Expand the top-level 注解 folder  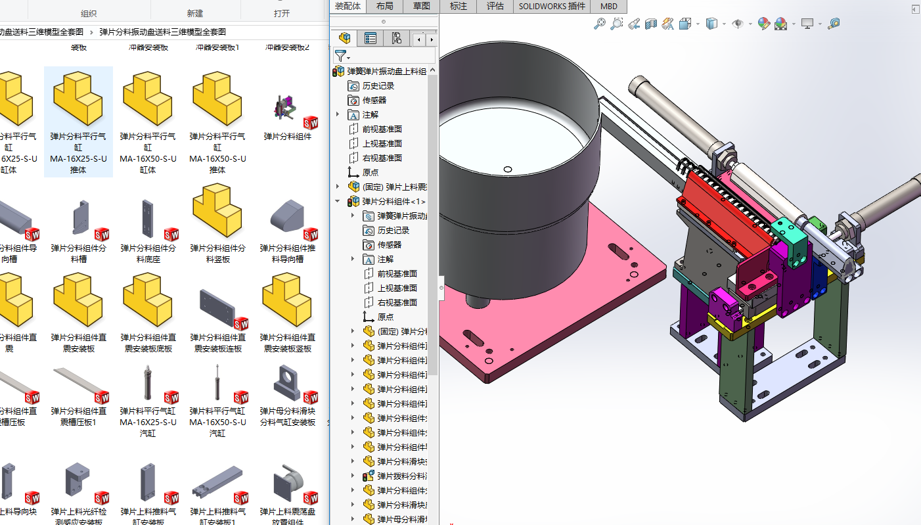338,115
